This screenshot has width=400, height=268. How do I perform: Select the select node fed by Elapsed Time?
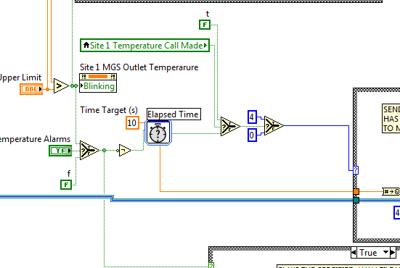click(230, 126)
